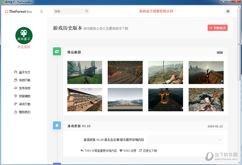Share the V1.10 update via arrow icon
The height and width of the screenshot is (165, 242).
pos(82,151)
